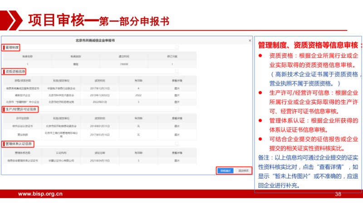The image size is (363, 203).
Task: Tick the checkbox beside 管理体系认证信息 section
Action: [177, 144]
